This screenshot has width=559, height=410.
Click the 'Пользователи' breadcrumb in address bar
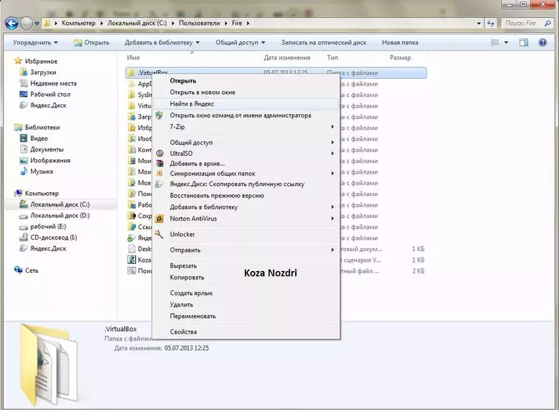point(199,23)
